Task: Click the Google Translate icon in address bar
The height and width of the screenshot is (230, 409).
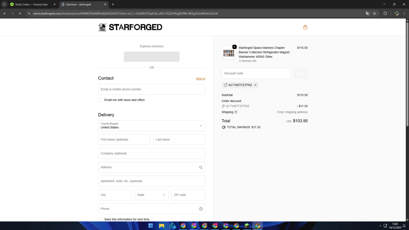Action: pyautogui.click(x=368, y=13)
